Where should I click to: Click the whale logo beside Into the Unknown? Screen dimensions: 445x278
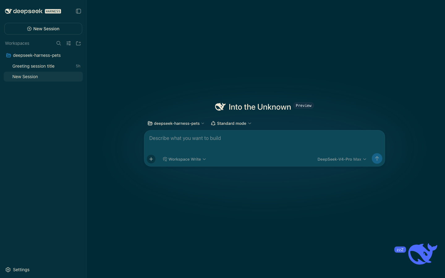(x=220, y=107)
